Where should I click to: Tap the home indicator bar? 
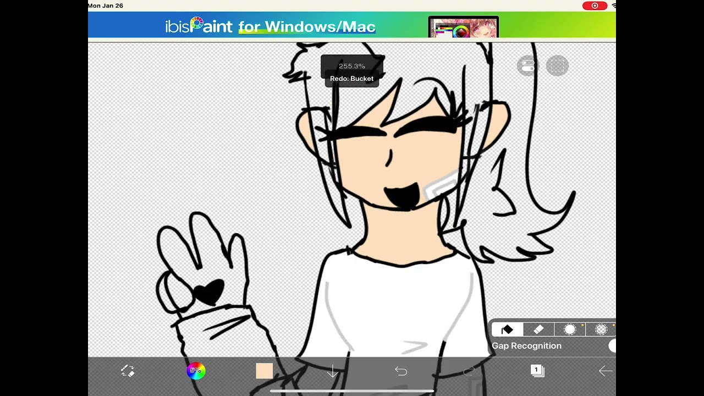pos(352,391)
